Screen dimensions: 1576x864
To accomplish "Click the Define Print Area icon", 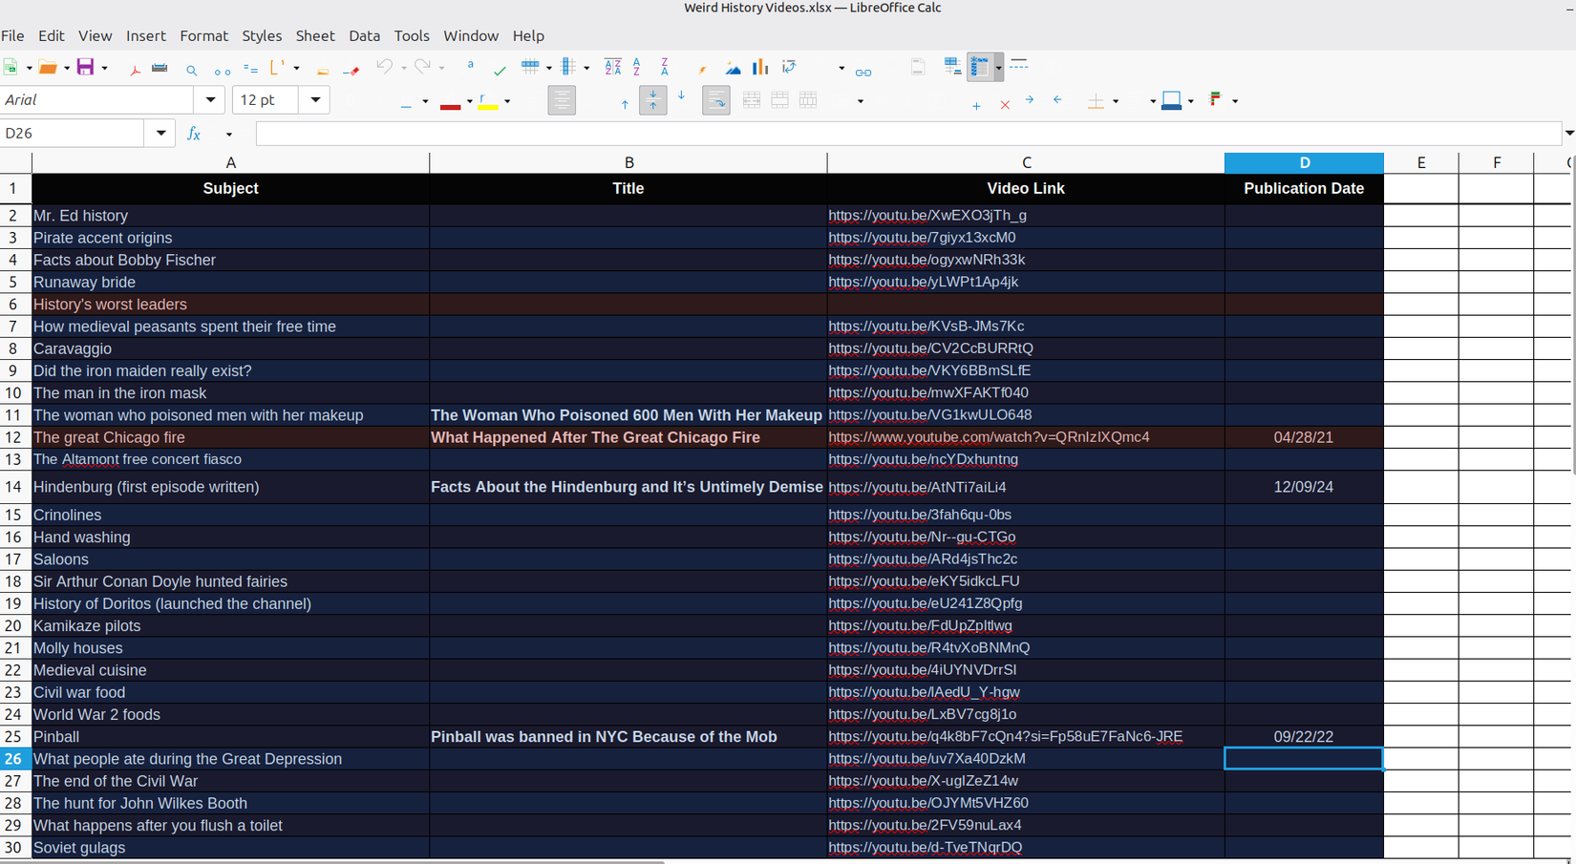I will point(952,66).
